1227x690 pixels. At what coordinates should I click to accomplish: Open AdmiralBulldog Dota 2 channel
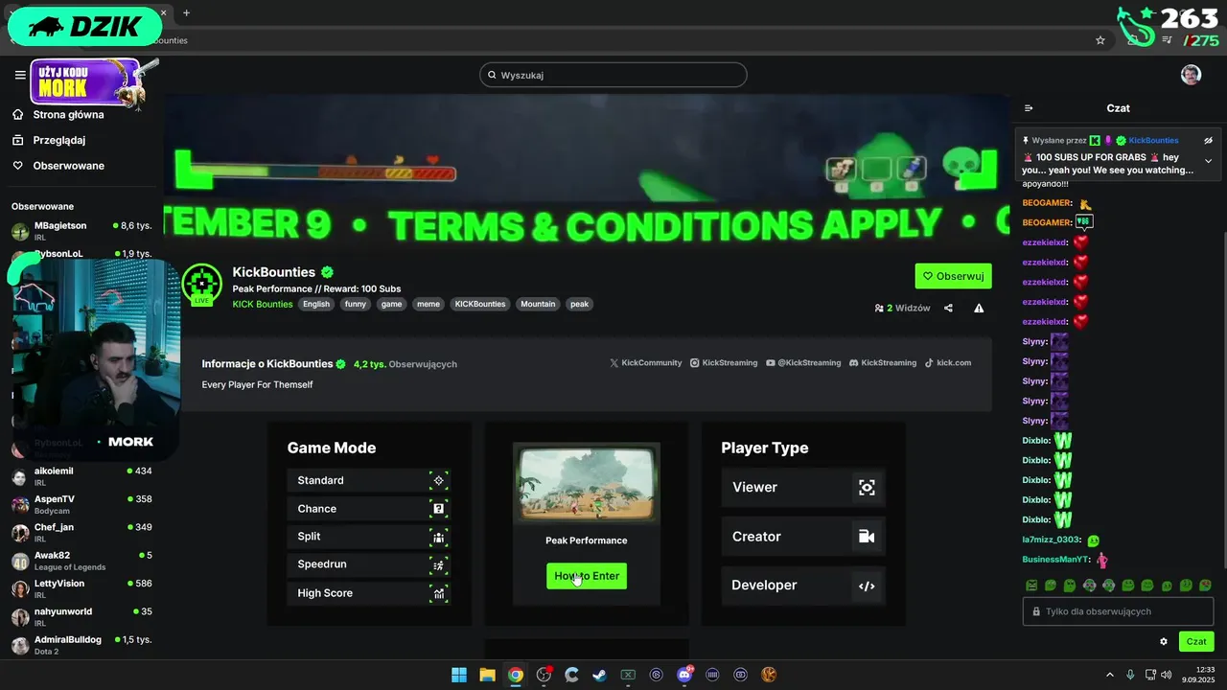click(81, 645)
